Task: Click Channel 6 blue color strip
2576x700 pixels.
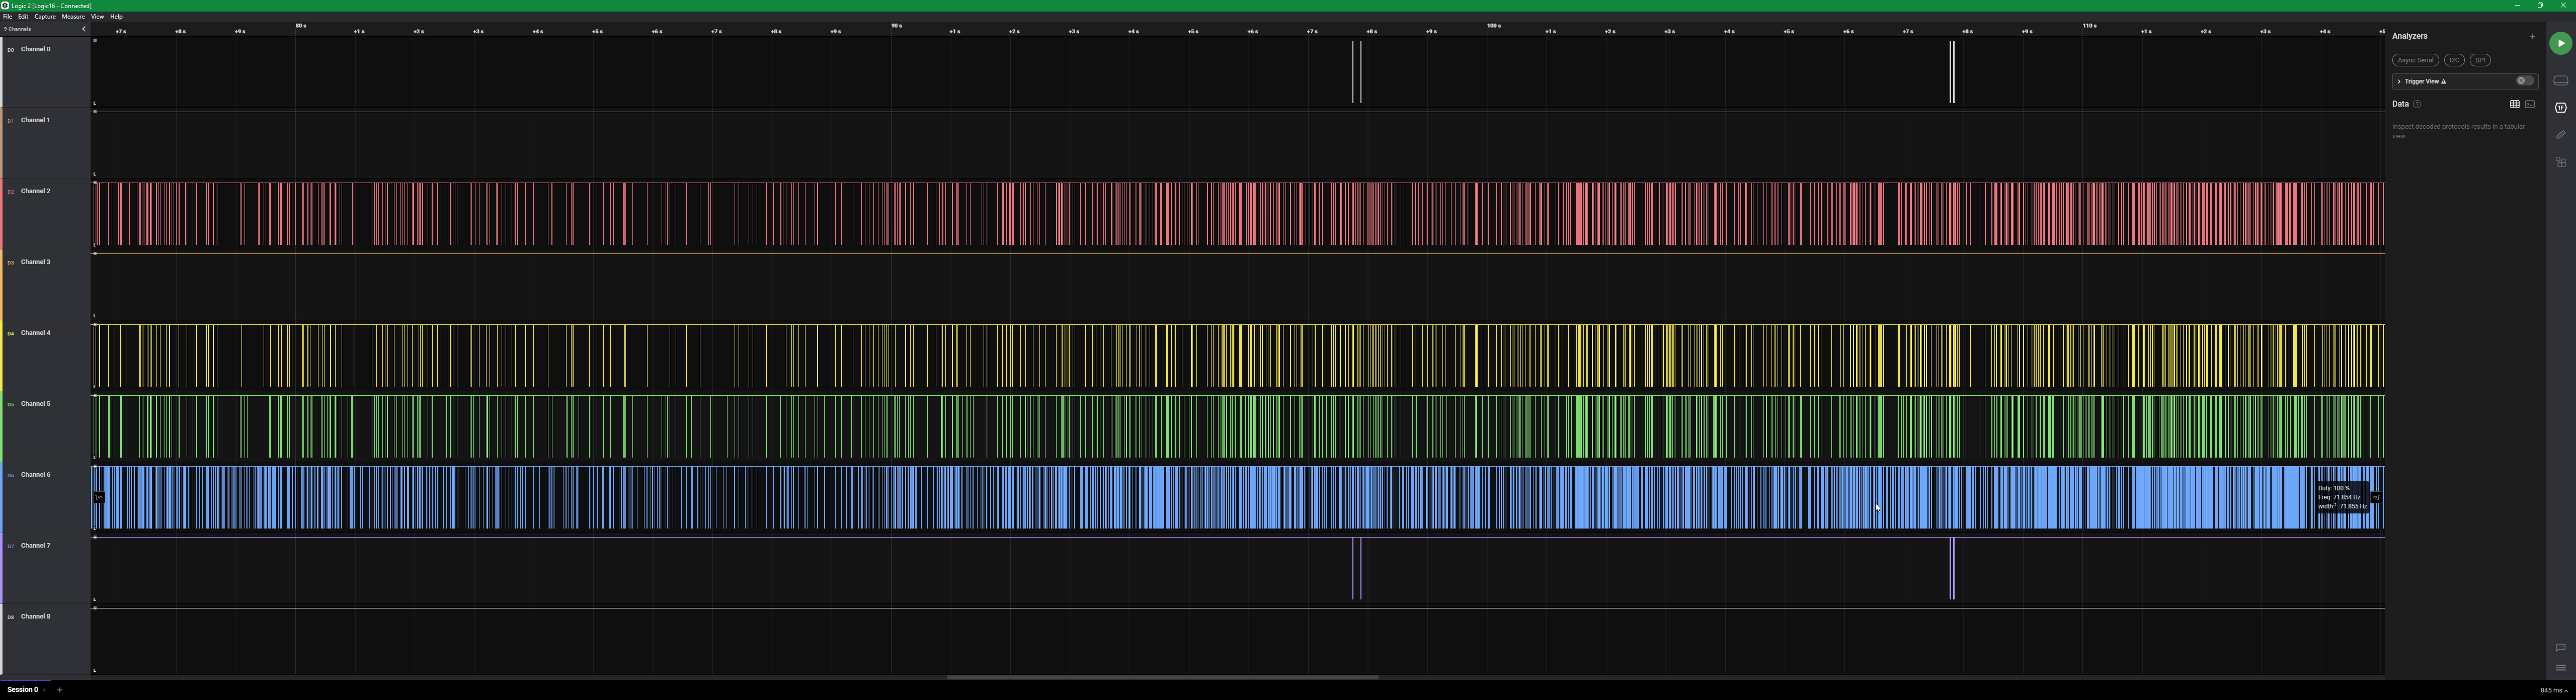Action: 1,498
